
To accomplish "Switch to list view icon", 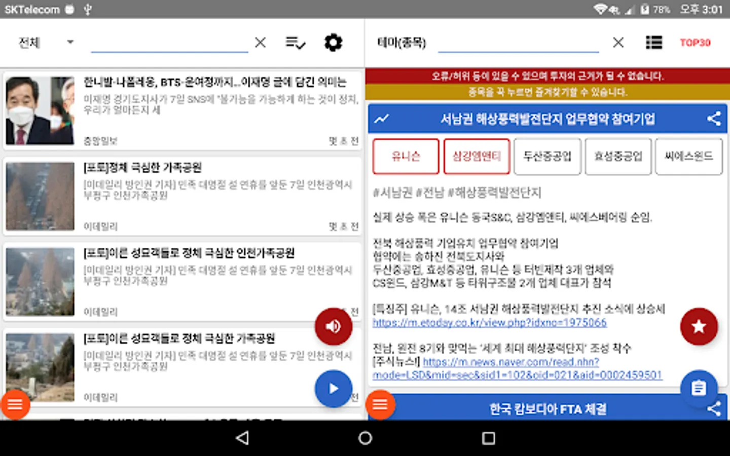I will (654, 43).
